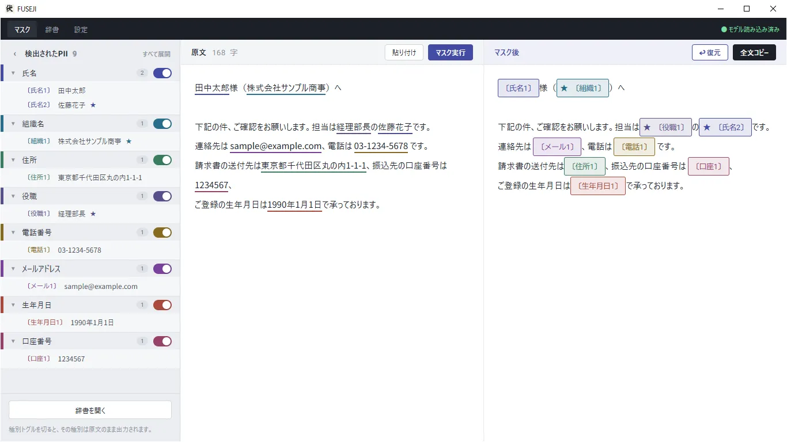Image resolution: width=787 pixels, height=442 pixels.
Task: Run masking with マスク実行 button
Action: 451,52
